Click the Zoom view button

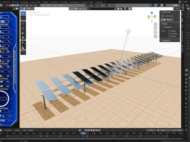coord(156,24)
